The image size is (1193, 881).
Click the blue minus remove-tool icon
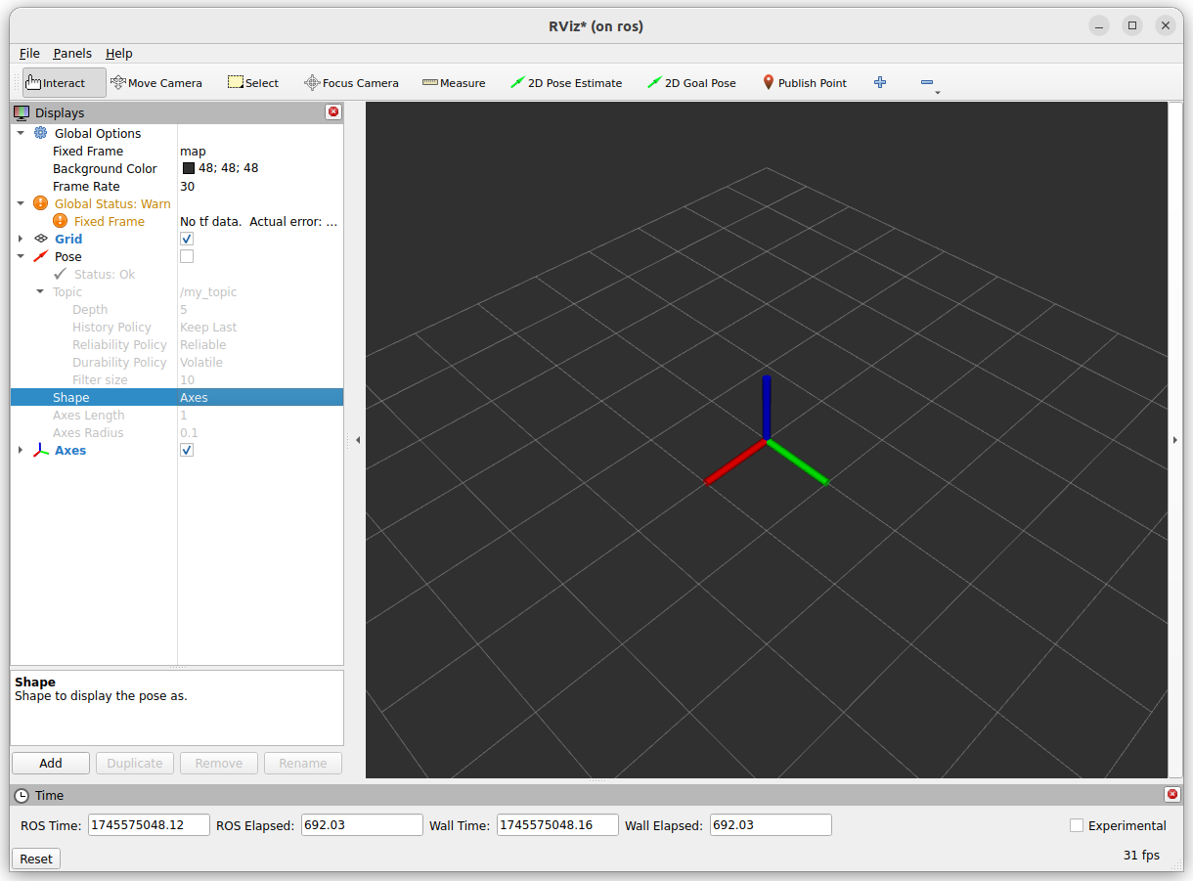tap(926, 83)
